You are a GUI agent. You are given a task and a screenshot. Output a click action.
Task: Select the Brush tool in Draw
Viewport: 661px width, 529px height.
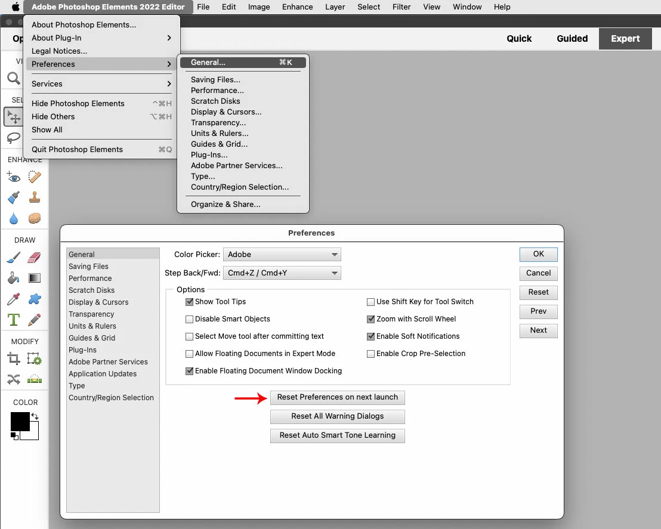coord(14,257)
